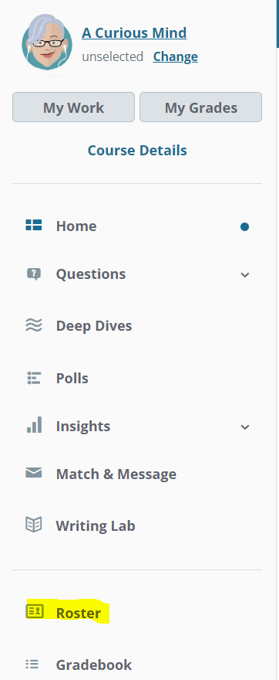Open the A Curious Mind profile link

tap(134, 33)
